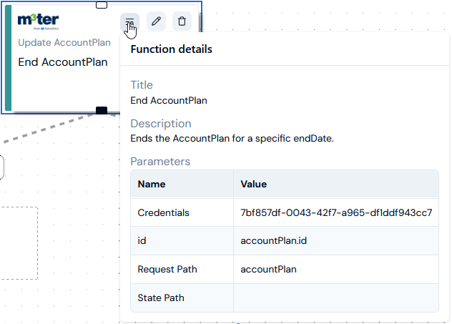
Task: Delete node using the trash icon
Action: tap(182, 21)
